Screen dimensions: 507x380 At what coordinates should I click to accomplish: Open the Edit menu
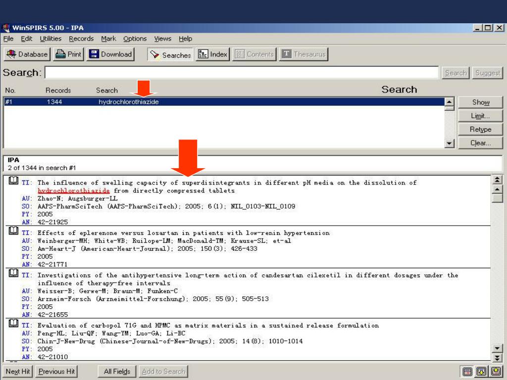(27, 39)
